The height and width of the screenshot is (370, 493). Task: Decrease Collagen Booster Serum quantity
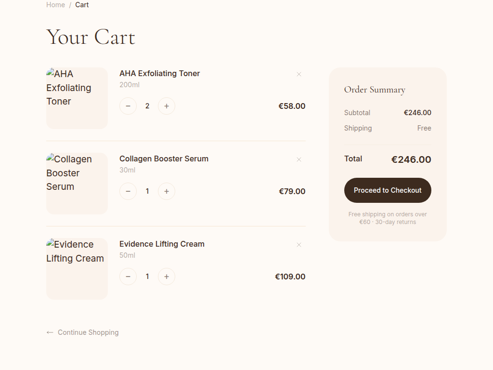click(x=128, y=191)
